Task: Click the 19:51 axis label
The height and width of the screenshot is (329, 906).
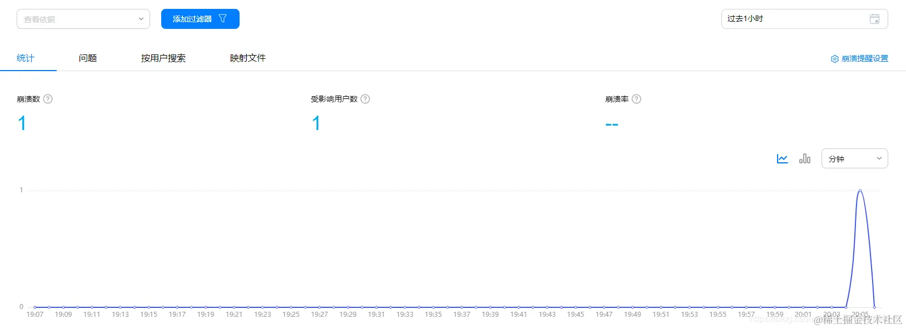Action: click(x=661, y=315)
